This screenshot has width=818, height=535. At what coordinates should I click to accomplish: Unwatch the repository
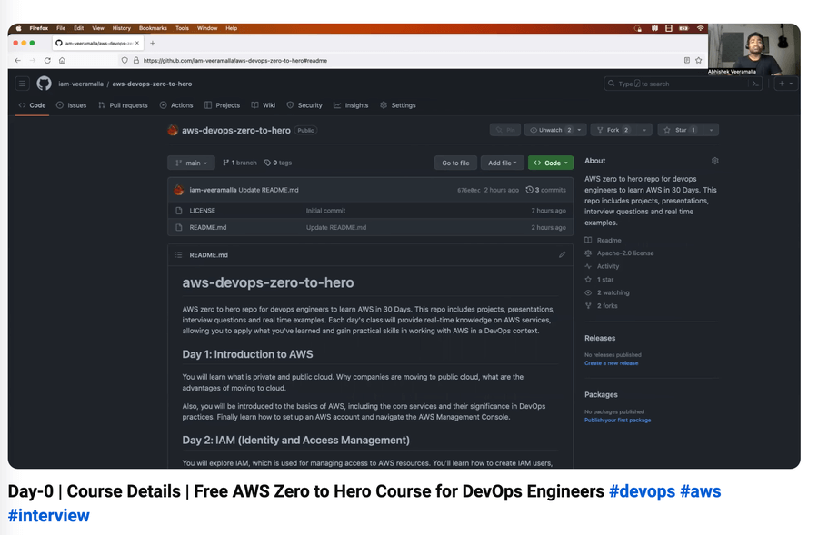551,130
